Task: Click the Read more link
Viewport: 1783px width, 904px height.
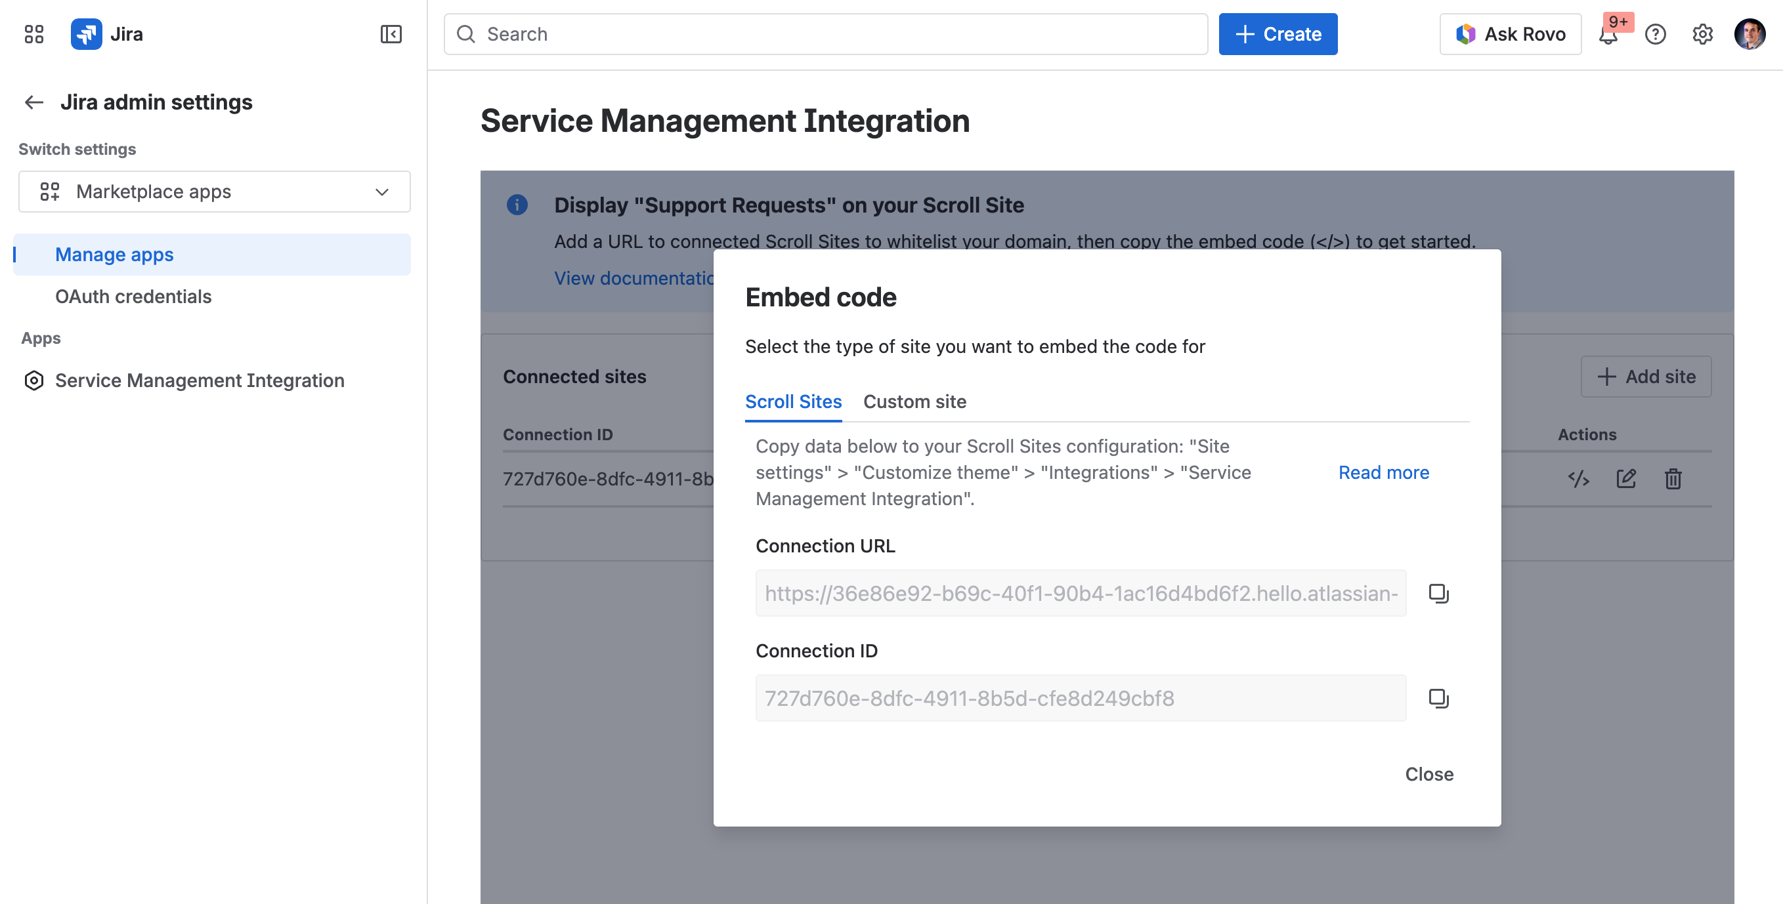Action: [x=1384, y=472]
